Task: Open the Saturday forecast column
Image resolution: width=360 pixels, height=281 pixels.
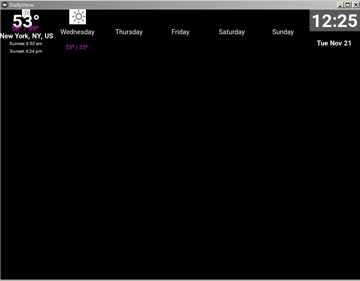Action: (x=232, y=32)
